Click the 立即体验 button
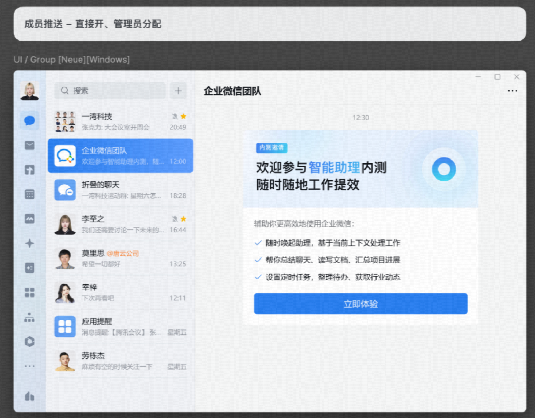The height and width of the screenshot is (418, 535). click(x=361, y=304)
